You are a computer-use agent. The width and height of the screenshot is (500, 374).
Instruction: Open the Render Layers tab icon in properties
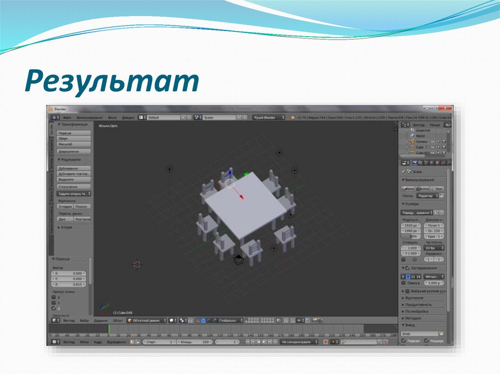click(x=420, y=163)
